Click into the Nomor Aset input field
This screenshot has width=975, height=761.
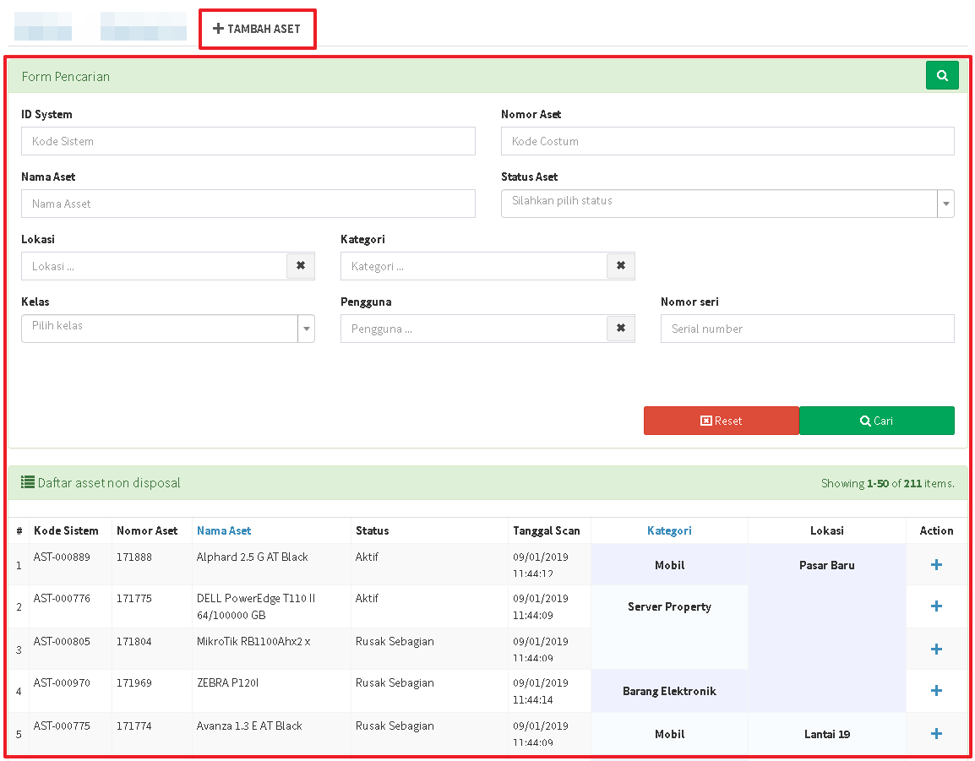727,141
